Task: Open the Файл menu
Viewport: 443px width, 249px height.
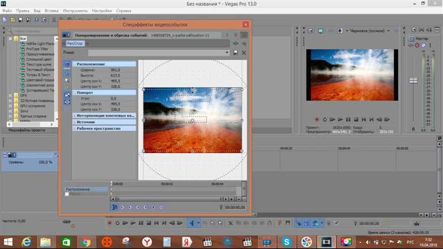Action: [7, 11]
